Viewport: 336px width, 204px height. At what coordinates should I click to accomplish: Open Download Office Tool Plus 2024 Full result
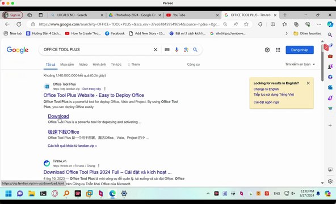pyautogui.click(x=107, y=172)
